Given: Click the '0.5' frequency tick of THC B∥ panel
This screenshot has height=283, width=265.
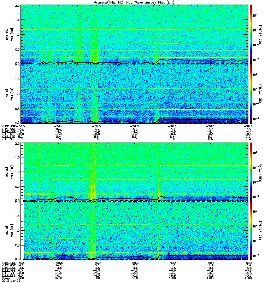Looking at the screenshot, I should pyautogui.click(x=17, y=245).
